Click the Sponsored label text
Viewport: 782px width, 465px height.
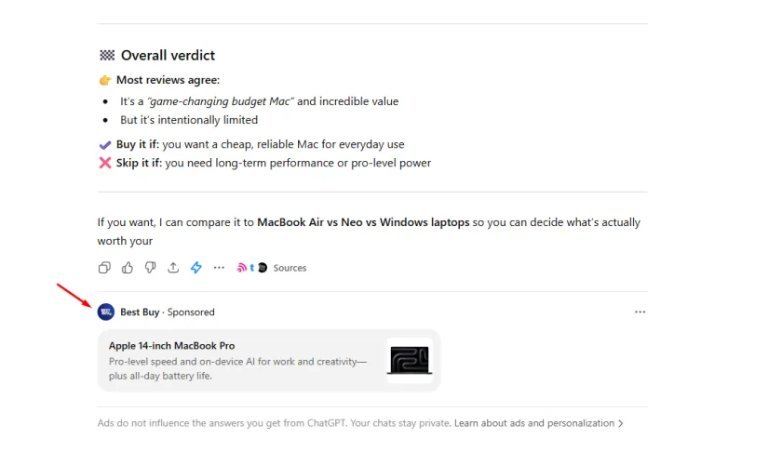(191, 312)
